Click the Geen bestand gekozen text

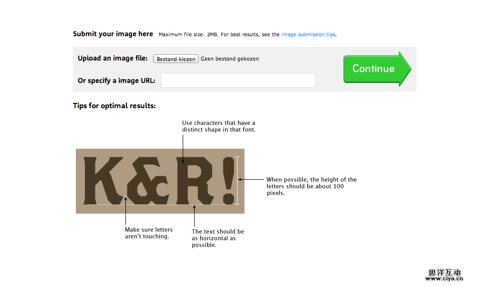(x=230, y=59)
